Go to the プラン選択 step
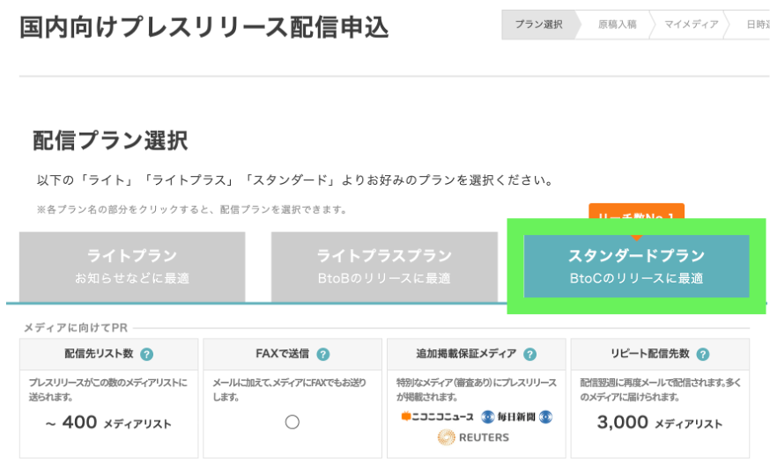The image size is (770, 469). click(538, 25)
